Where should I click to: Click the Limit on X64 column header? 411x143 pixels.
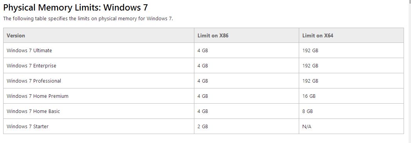coord(318,35)
